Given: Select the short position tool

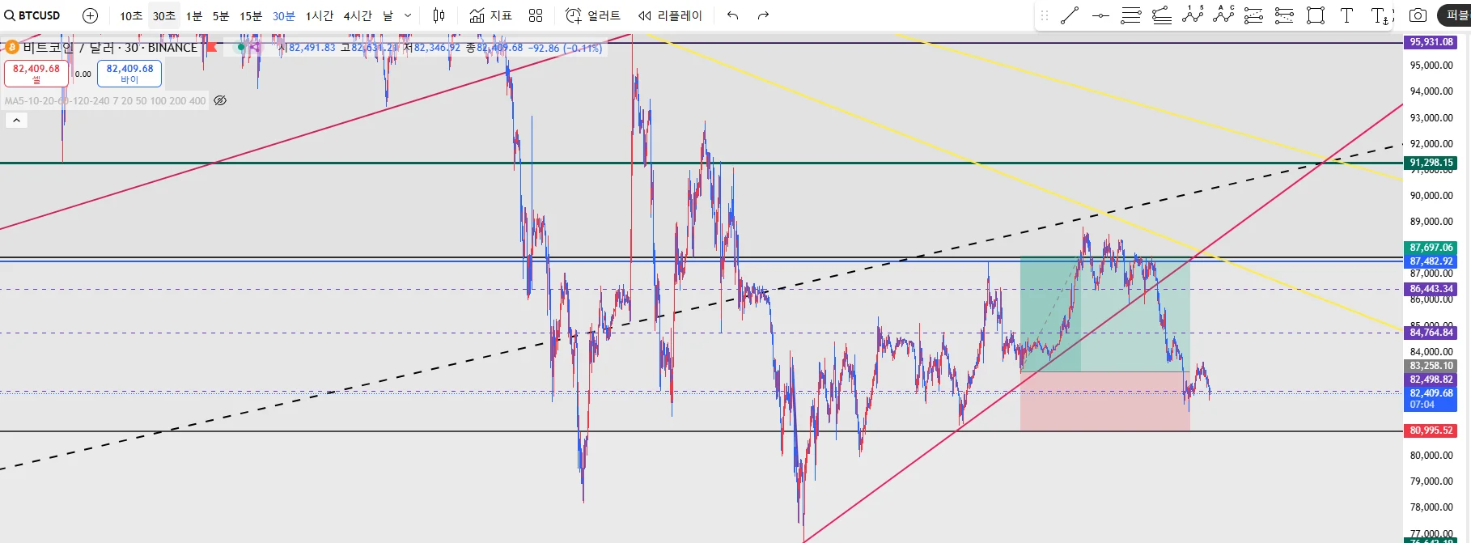Looking at the screenshot, I should [1285, 15].
